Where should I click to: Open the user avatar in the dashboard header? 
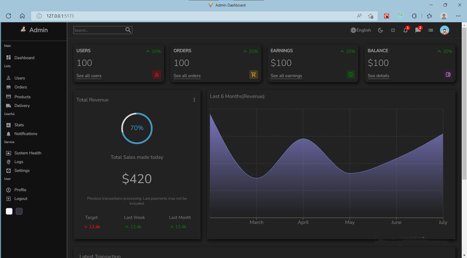(444, 30)
